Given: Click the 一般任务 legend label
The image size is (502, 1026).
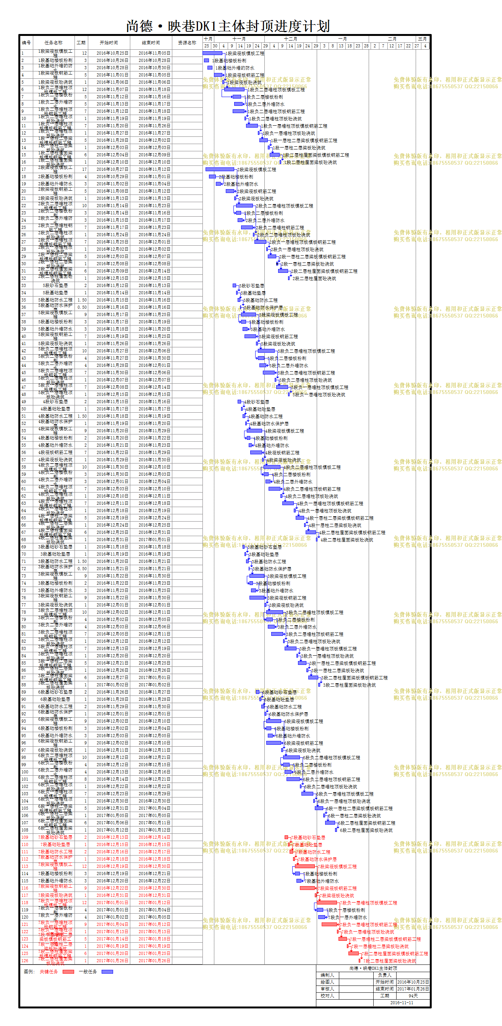Looking at the screenshot, I should [x=87, y=972].
